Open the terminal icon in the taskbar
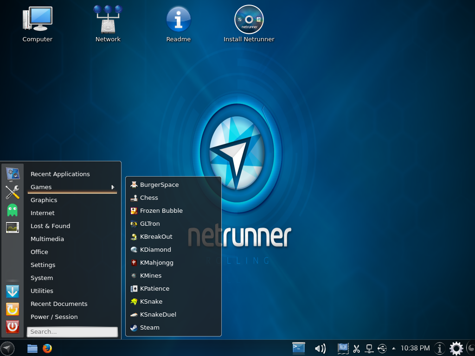The height and width of the screenshot is (356, 475). point(298,348)
